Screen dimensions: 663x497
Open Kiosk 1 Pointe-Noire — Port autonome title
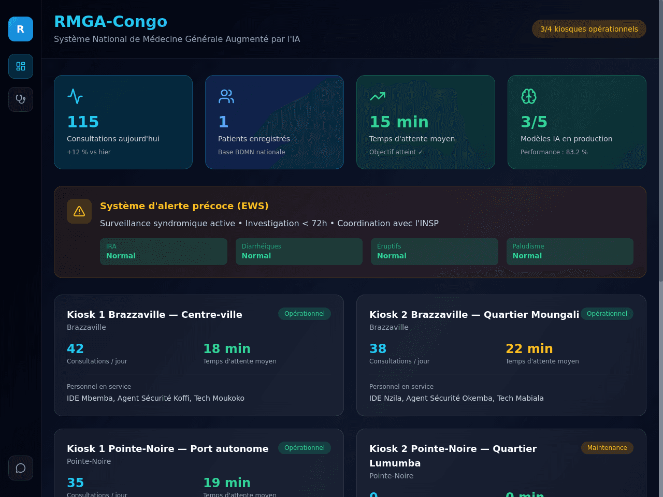(168, 448)
